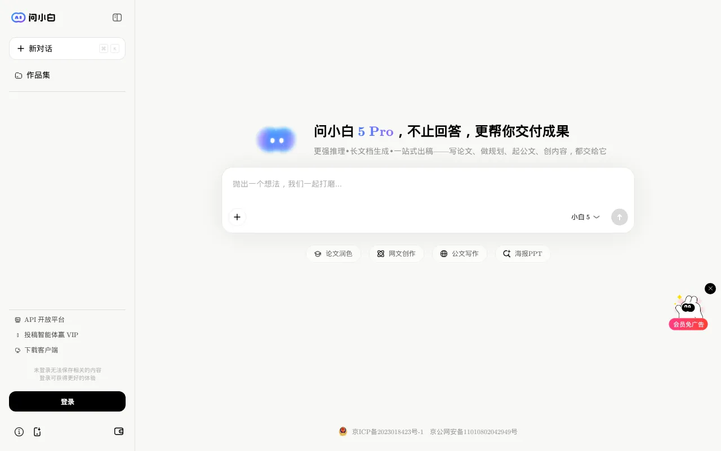Select the 论文润色 shortcut chip
The height and width of the screenshot is (451, 721).
333,254
